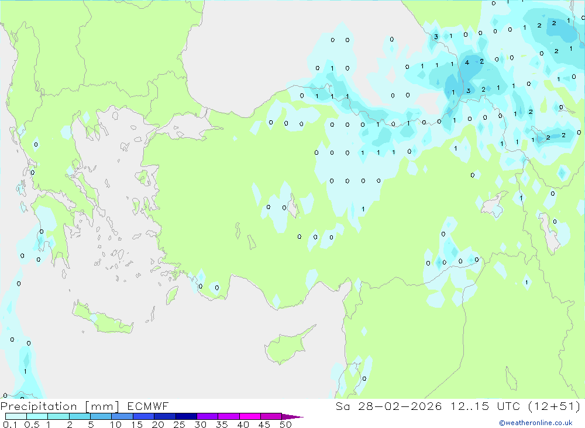Select the 5–10 mm blue legend swatch
The width and height of the screenshot is (585, 428).
[101, 416]
